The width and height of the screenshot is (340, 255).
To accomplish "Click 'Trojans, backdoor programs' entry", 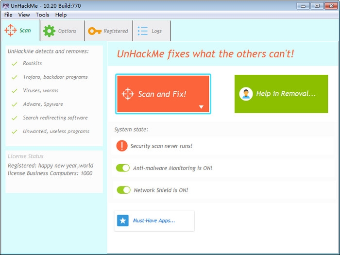I will click(55, 77).
